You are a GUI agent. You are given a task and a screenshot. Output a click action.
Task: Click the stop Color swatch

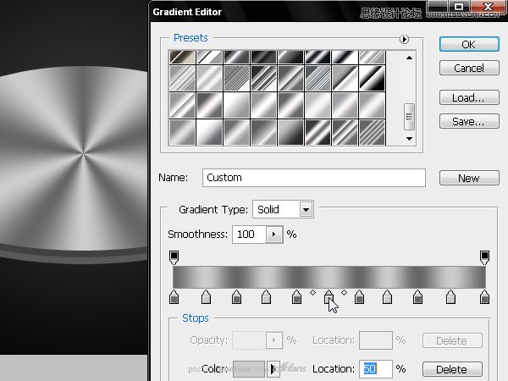point(249,369)
